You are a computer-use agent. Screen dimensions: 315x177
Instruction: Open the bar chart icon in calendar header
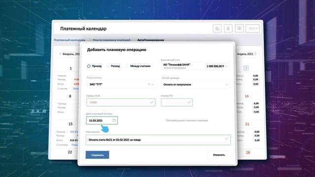point(228,29)
